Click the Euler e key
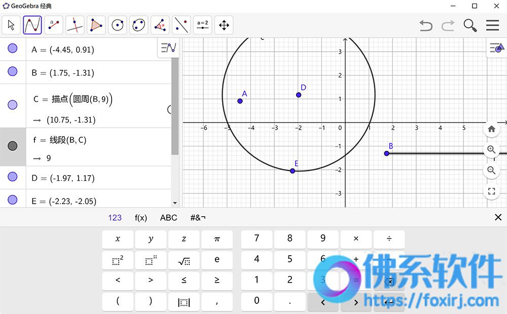507x314 pixels. pos(217,260)
